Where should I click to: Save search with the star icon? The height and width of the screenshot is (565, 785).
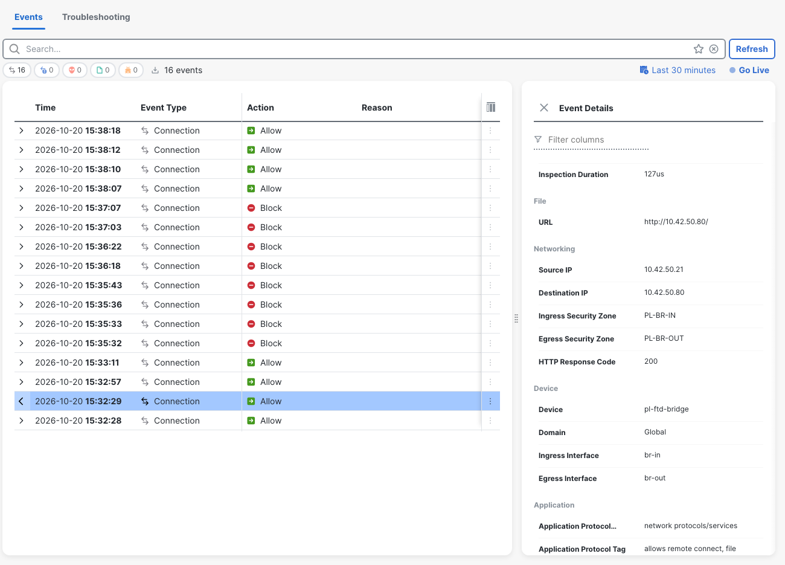699,49
